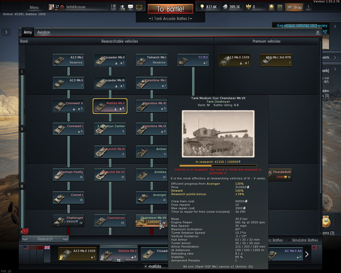
Task: Open the contacts friends icon
Action: (x=122, y=7)
